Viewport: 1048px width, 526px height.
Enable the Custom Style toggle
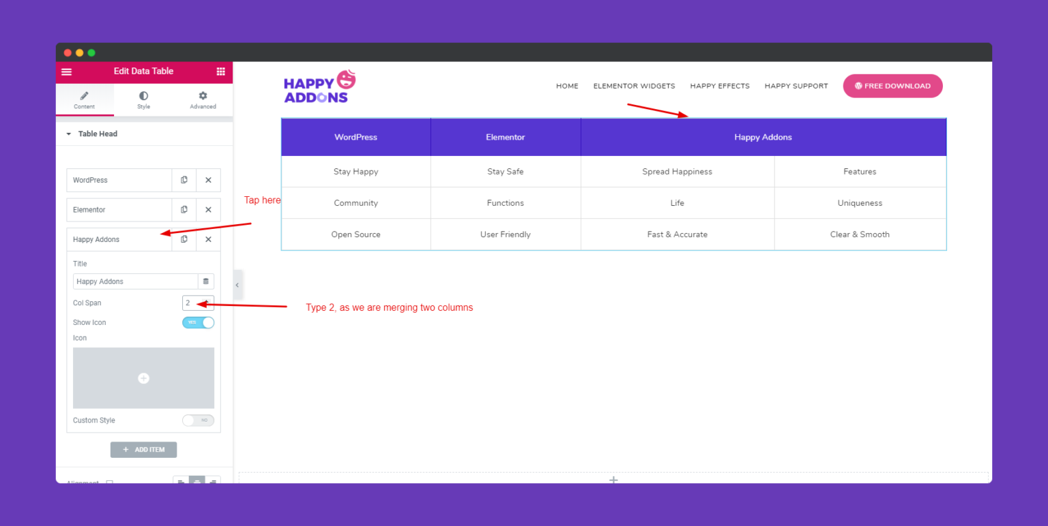pyautogui.click(x=198, y=420)
